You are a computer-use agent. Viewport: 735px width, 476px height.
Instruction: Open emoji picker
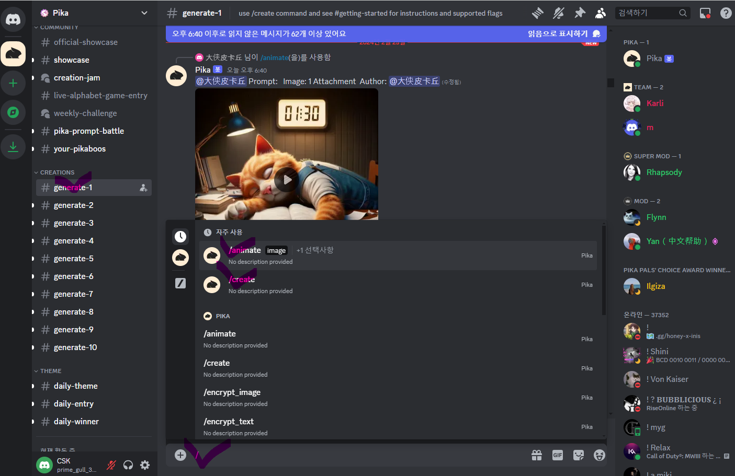point(600,455)
